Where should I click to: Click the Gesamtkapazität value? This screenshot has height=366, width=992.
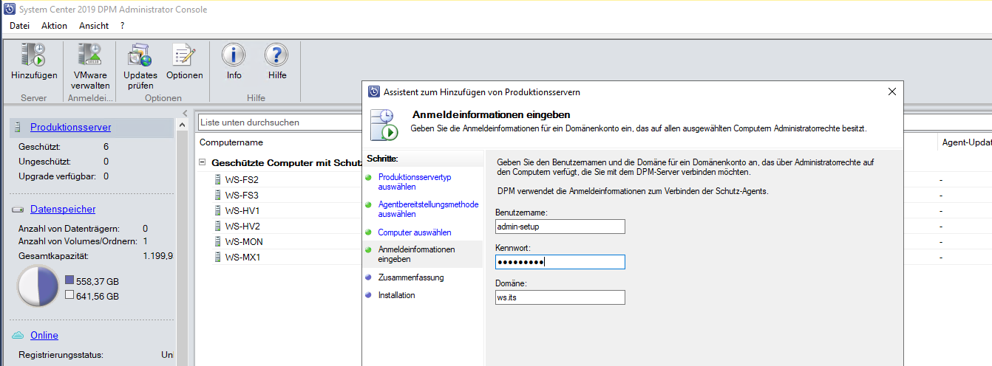[157, 256]
